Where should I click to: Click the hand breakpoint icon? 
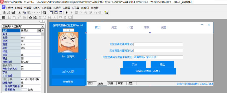100,13
